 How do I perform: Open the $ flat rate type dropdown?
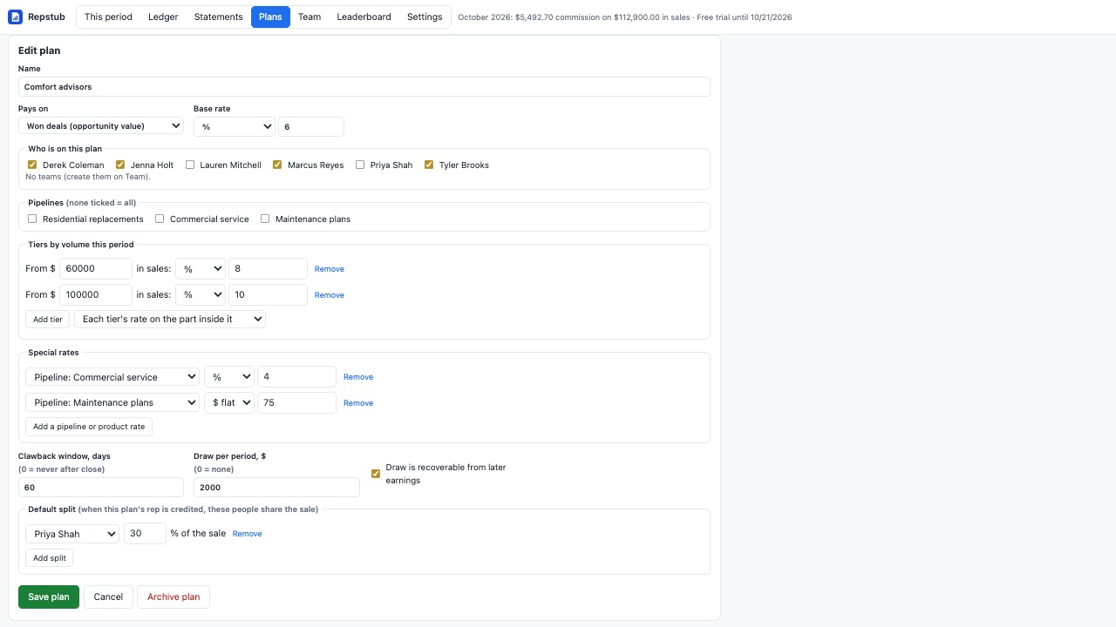click(x=229, y=403)
